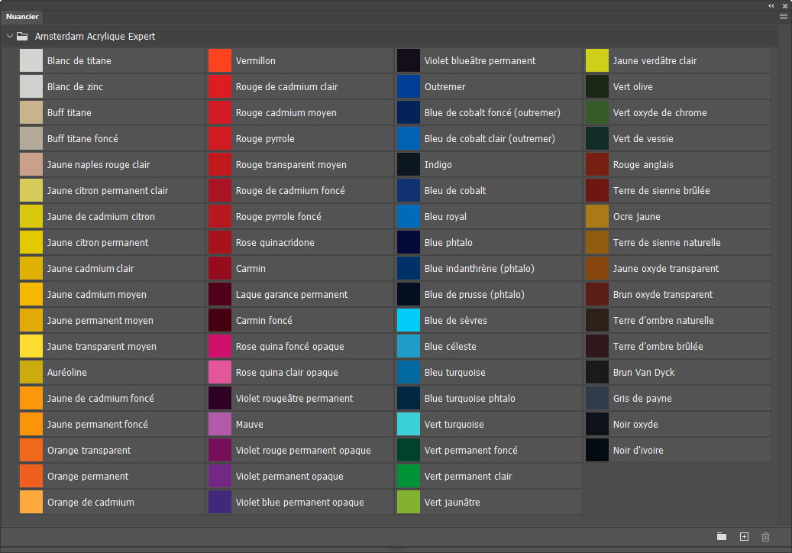Pick the Gris de payne swatch

click(x=597, y=399)
